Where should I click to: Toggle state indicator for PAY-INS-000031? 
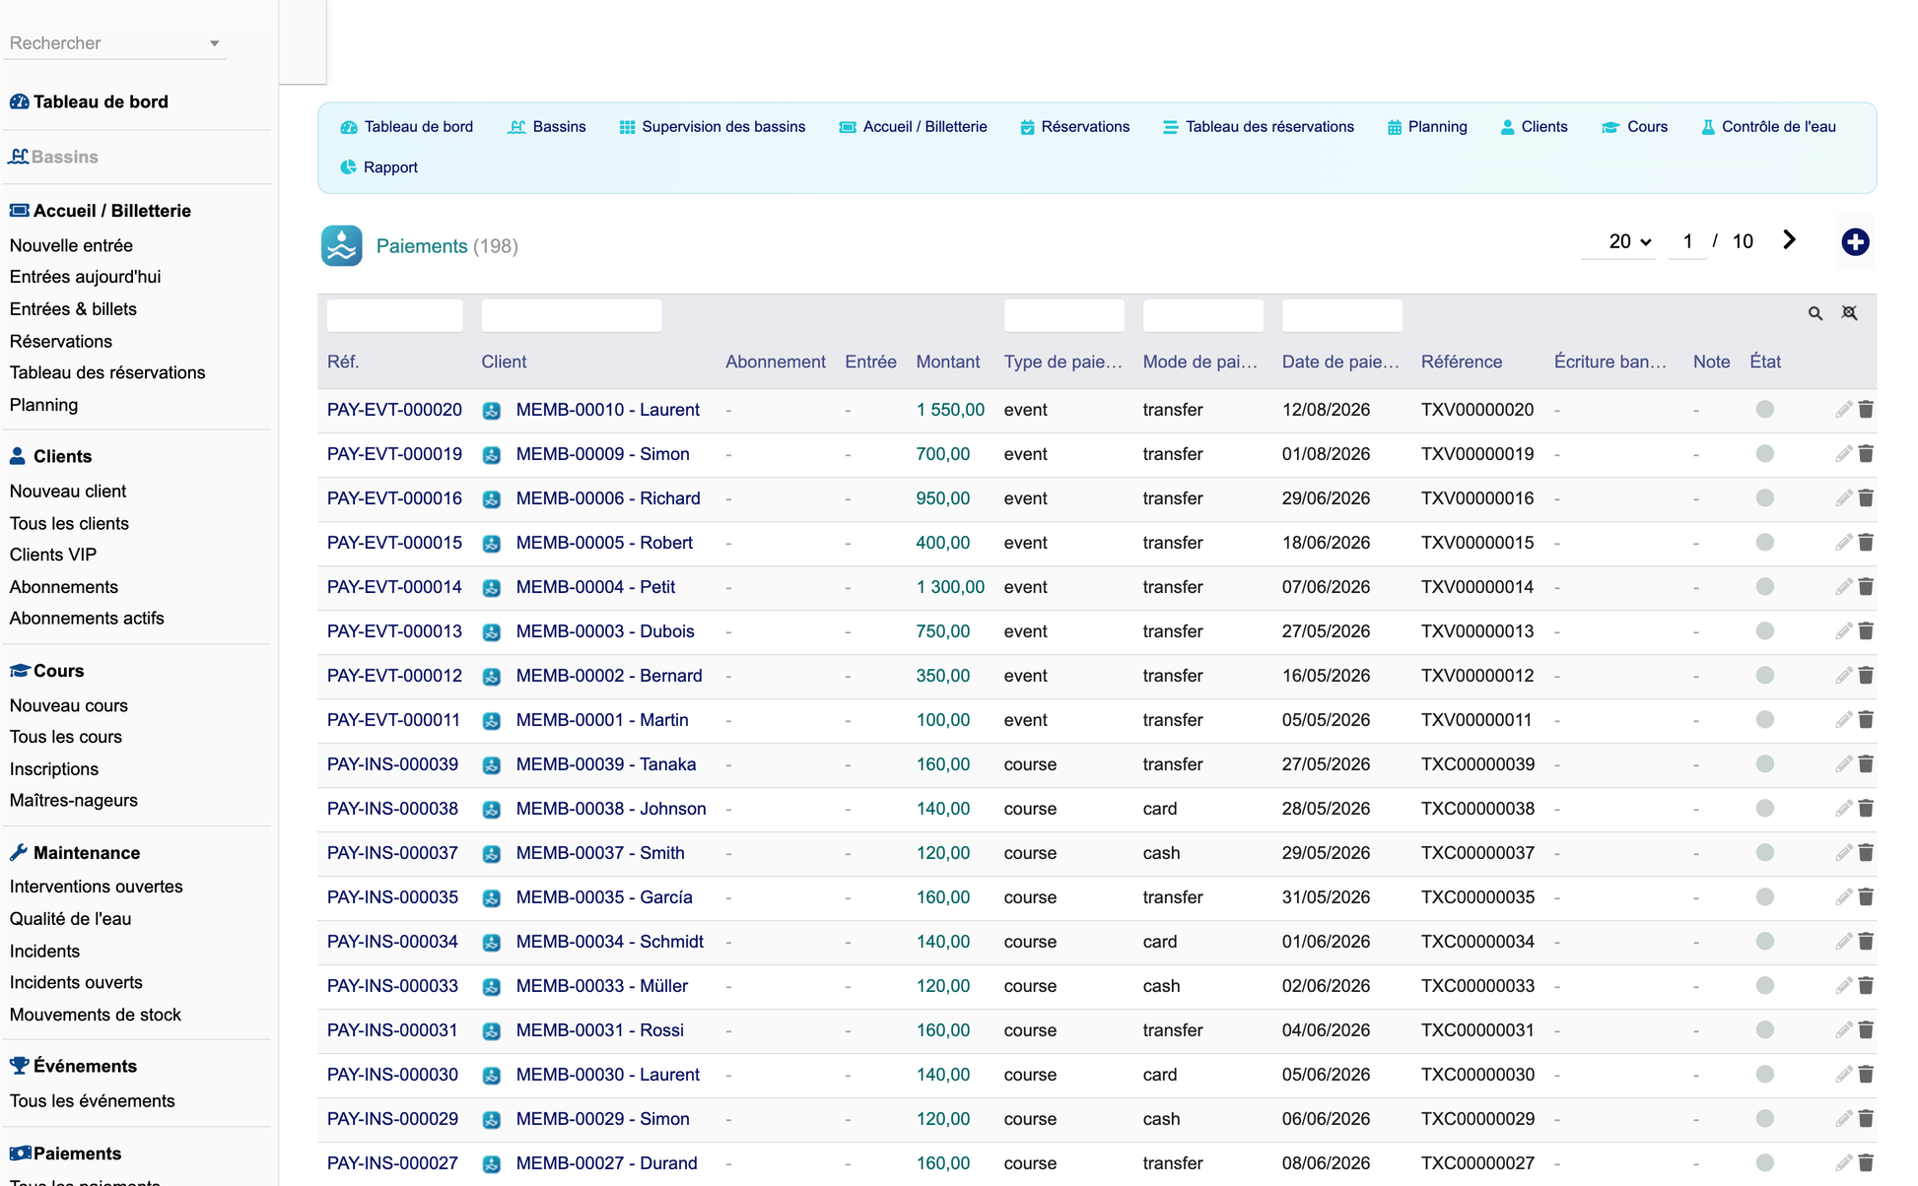[1764, 1029]
